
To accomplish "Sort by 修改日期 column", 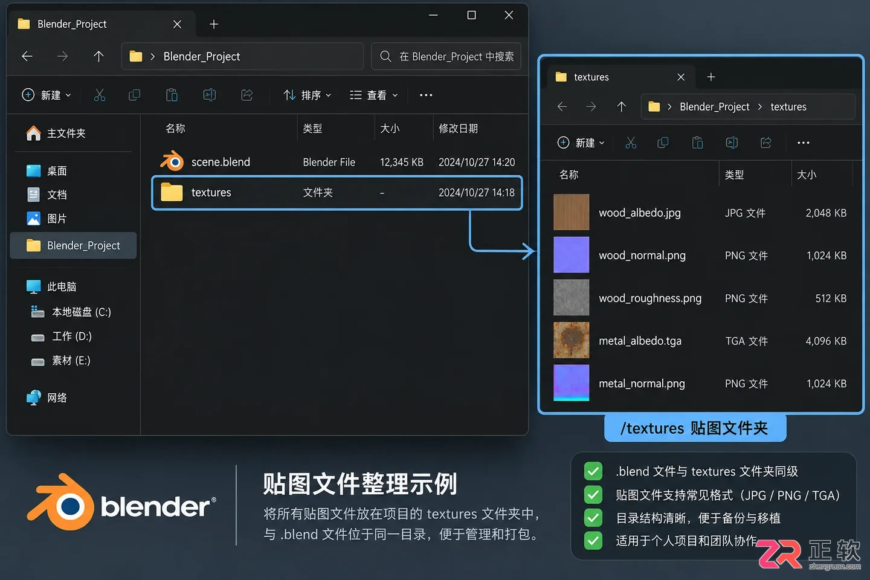I will point(458,128).
